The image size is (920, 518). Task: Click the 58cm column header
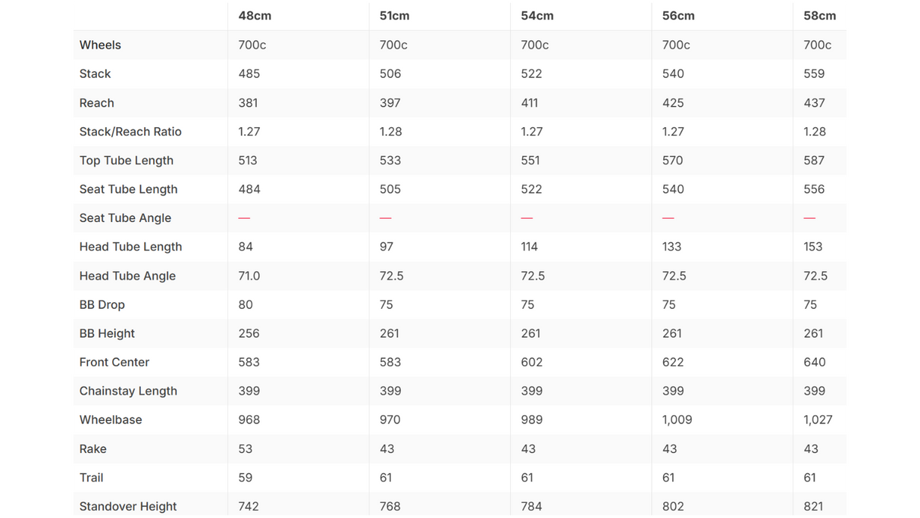tap(820, 16)
